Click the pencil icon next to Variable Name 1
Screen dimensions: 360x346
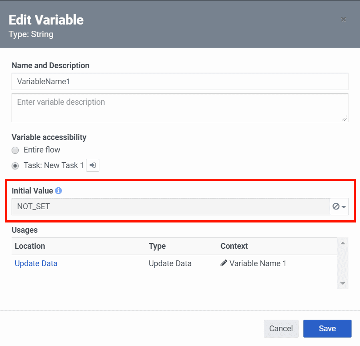click(224, 264)
